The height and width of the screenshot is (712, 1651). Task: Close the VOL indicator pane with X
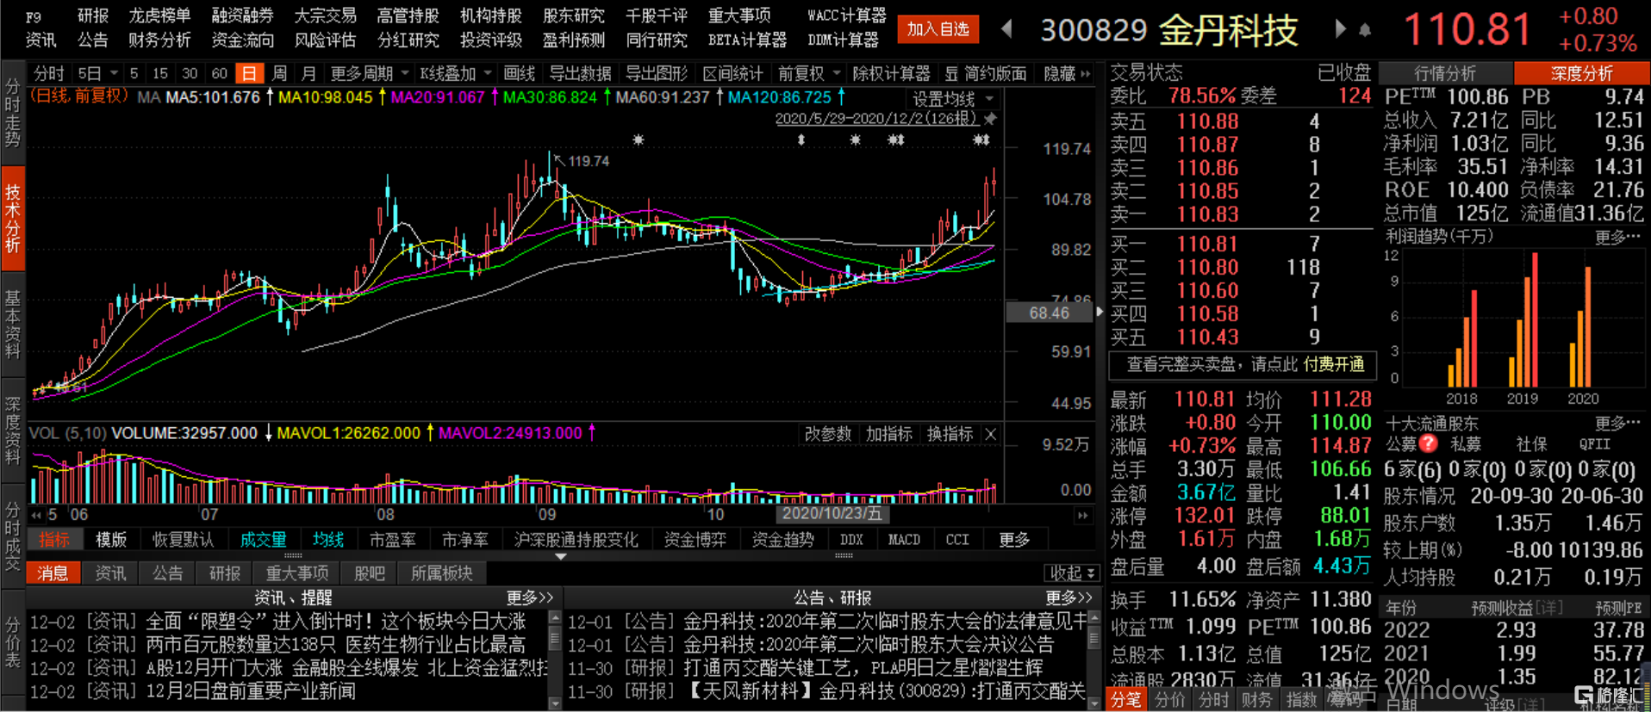pyautogui.click(x=991, y=434)
